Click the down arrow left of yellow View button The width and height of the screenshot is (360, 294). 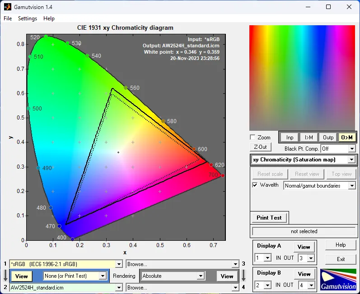tap(5, 276)
